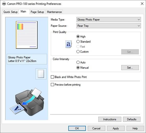Viewport: 146px width, 133px height.
Task: Go to the Maintenance tab
Action: point(54,12)
